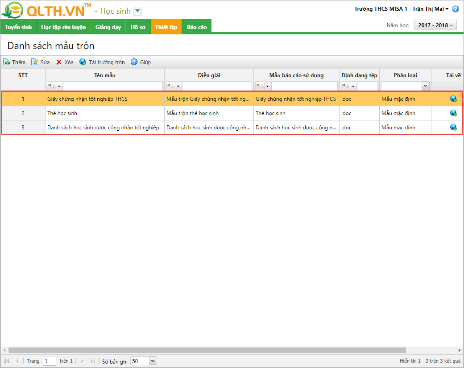This screenshot has width=464, height=368.
Task: Click the Diễn giải filter text field
Action: pyautogui.click(x=217, y=86)
